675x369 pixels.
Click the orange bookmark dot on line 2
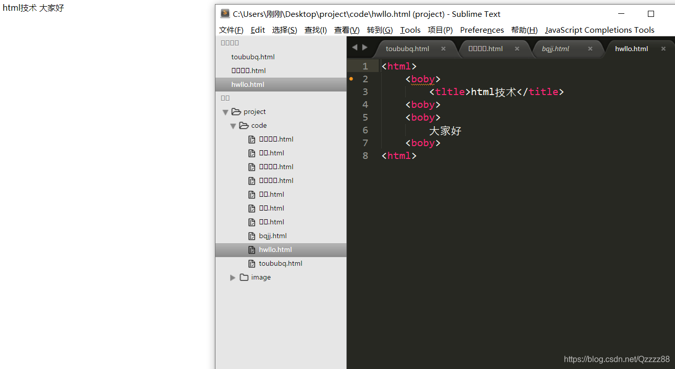(x=351, y=79)
